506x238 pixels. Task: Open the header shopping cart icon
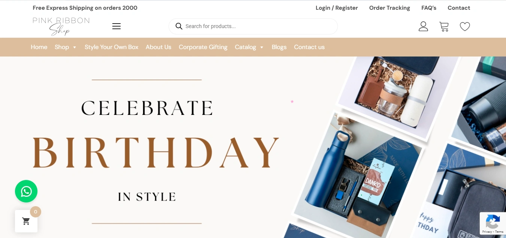coord(444,26)
